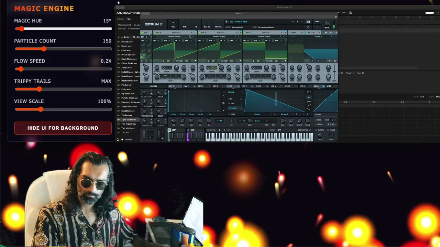Toggle FILTER 1 power

click(x=306, y=33)
